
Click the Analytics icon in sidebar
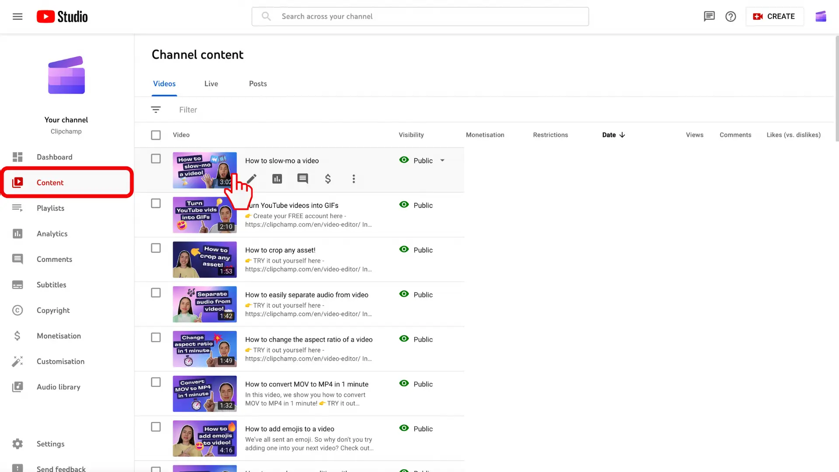click(x=17, y=233)
